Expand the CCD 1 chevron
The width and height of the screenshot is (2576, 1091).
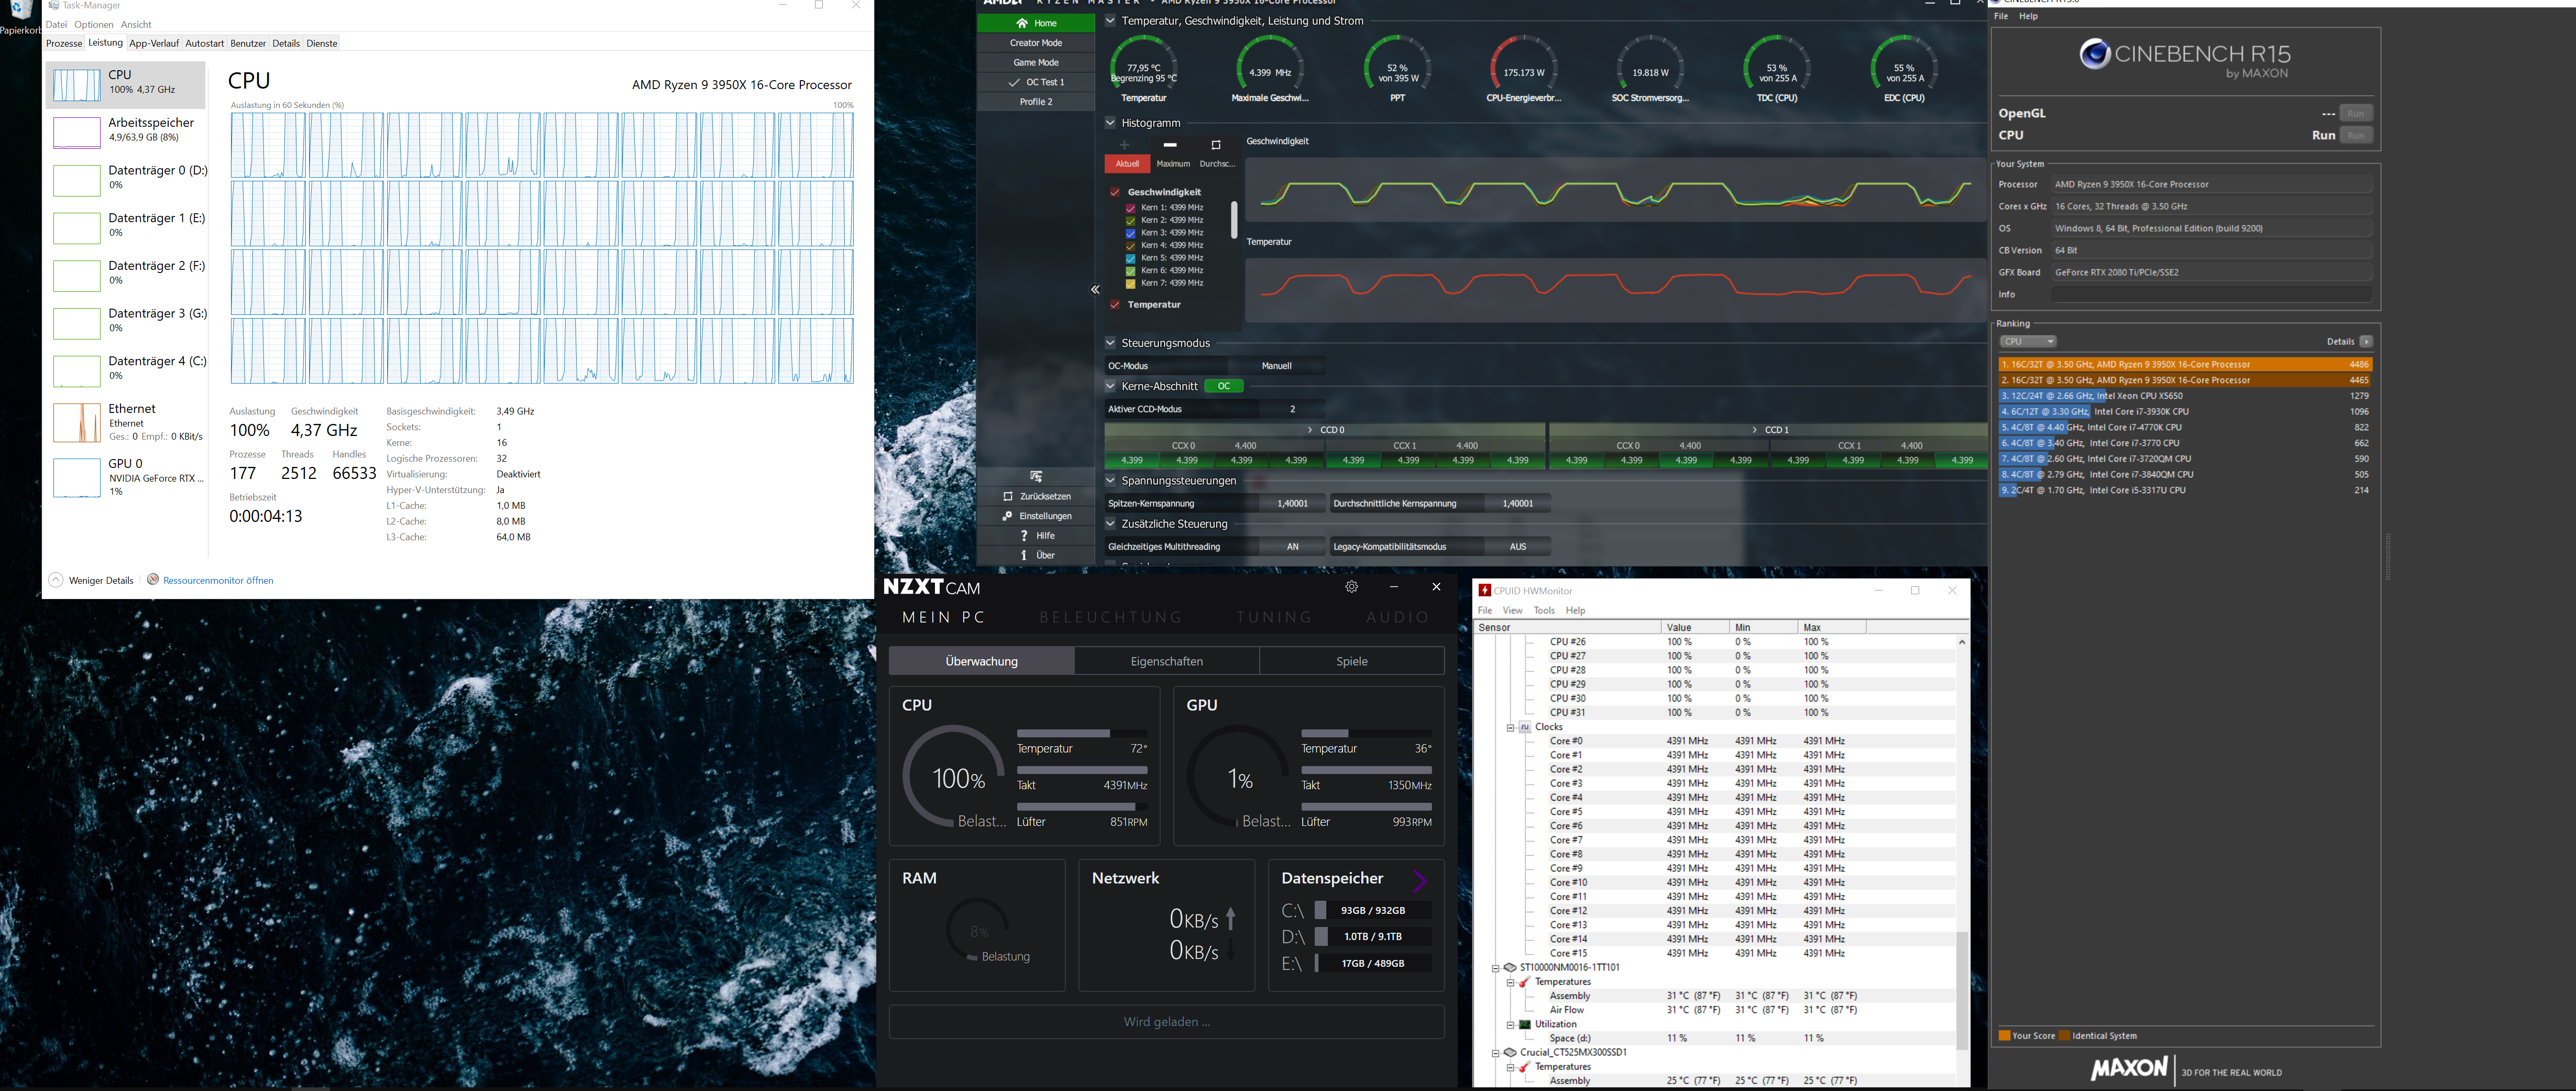tap(1754, 430)
